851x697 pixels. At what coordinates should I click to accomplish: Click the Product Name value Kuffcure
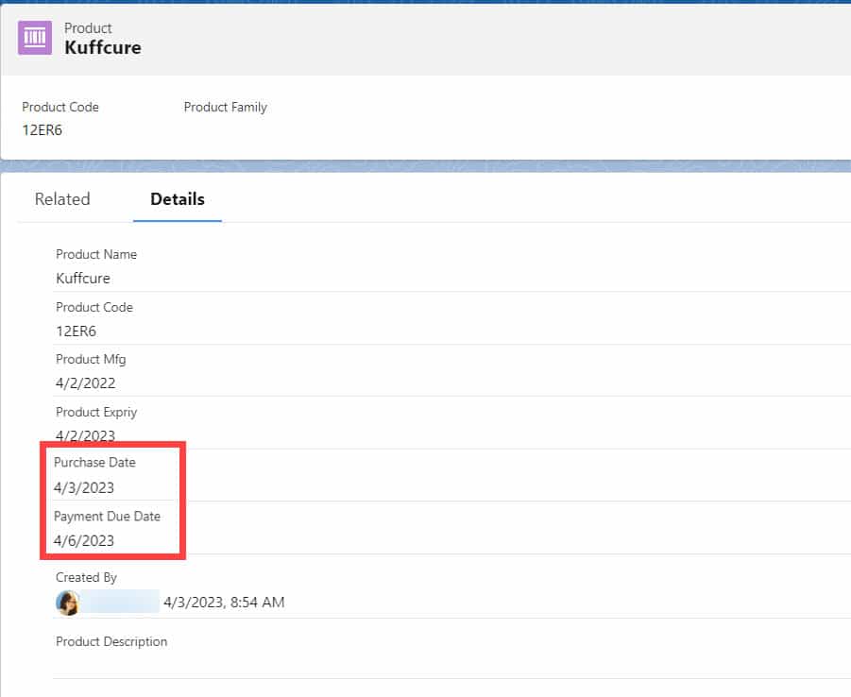click(82, 278)
